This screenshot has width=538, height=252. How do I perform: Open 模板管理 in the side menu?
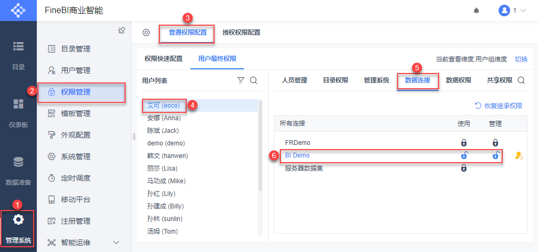click(76, 113)
